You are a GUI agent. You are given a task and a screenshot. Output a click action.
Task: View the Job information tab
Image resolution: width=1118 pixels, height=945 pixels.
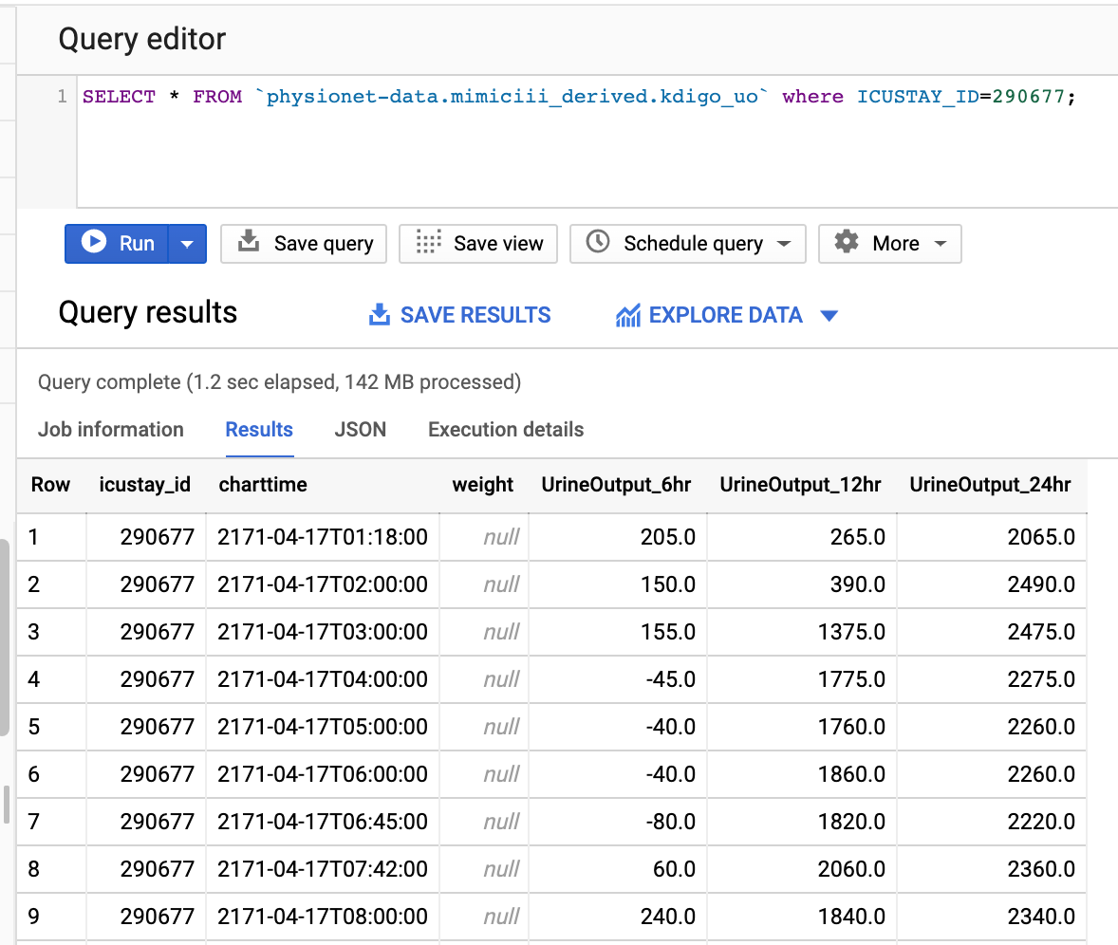(110, 429)
